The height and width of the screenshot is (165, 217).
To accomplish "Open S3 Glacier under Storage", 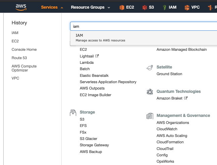I will point(89,139).
